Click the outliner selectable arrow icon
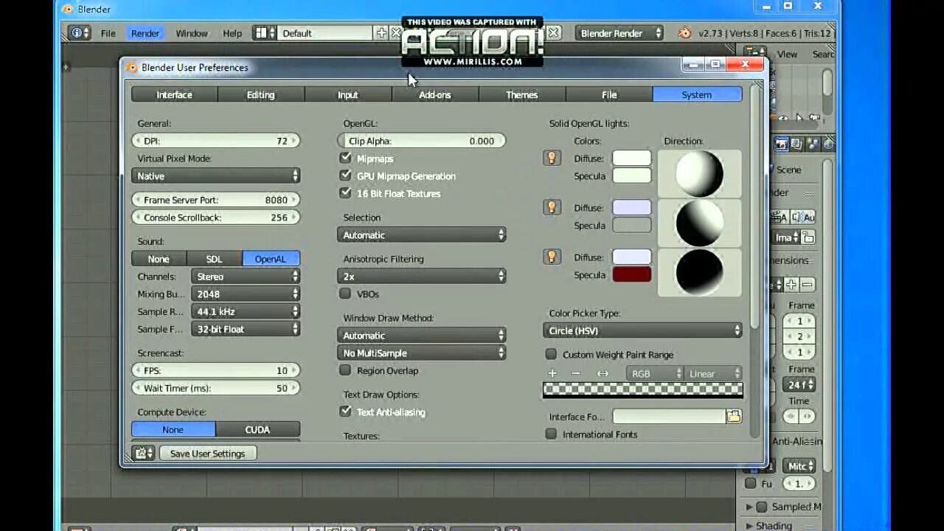 coord(799,117)
